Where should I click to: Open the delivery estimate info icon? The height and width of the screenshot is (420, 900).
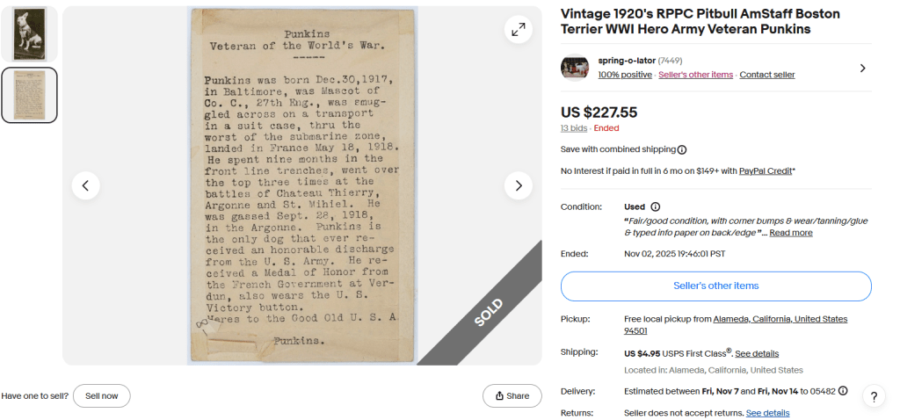(x=843, y=391)
